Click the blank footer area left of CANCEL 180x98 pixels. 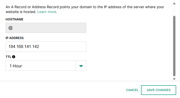click(x=62, y=90)
